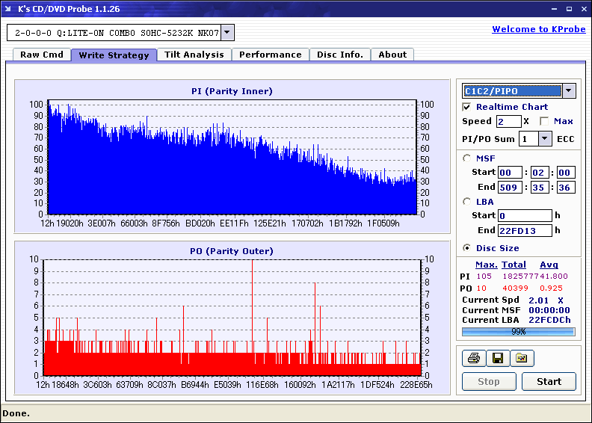Open the PI/PO Sum dropdown
592x423 pixels.
[545, 139]
